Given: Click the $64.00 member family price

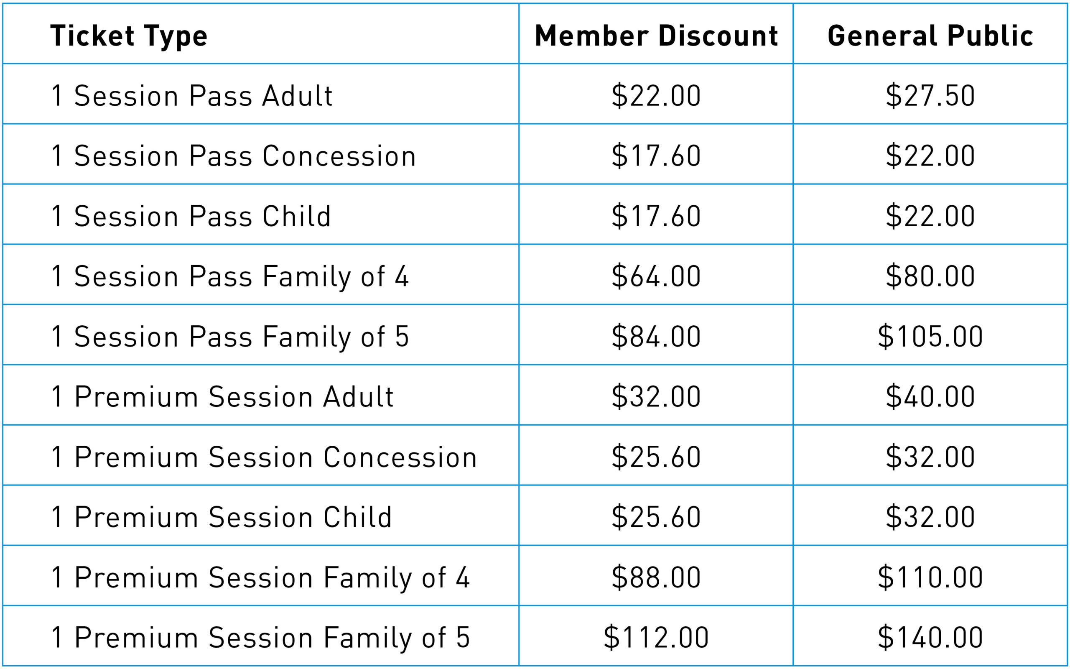Looking at the screenshot, I should point(656,276).
